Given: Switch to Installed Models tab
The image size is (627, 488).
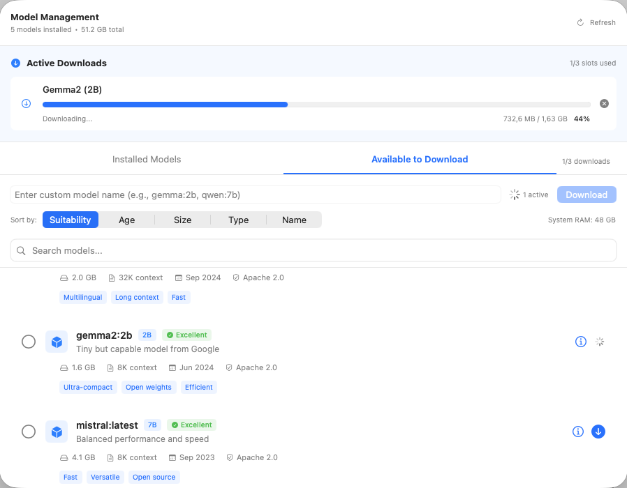Looking at the screenshot, I should point(147,160).
